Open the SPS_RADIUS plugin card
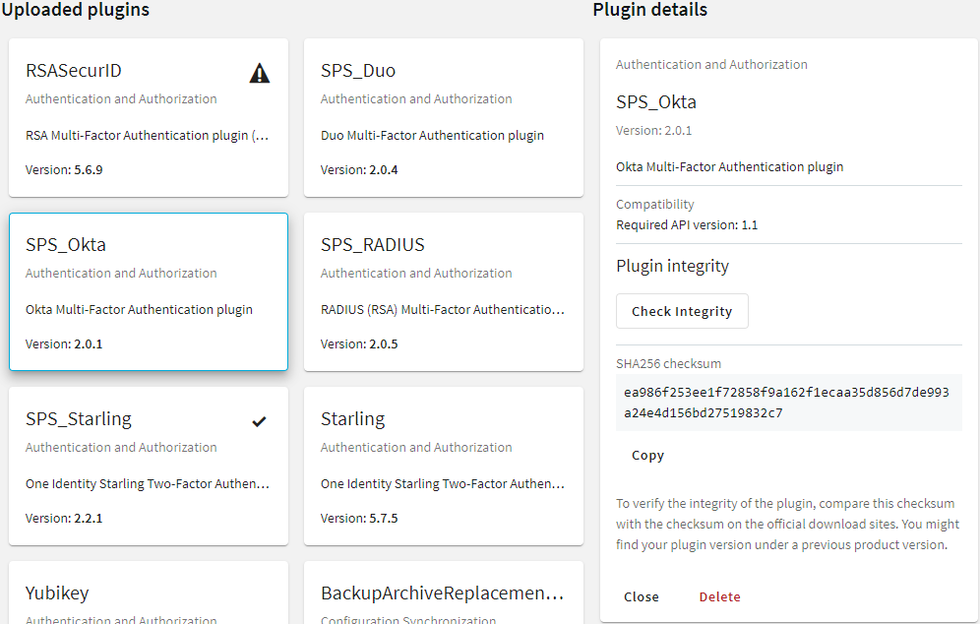This screenshot has height=624, width=980. tap(444, 292)
